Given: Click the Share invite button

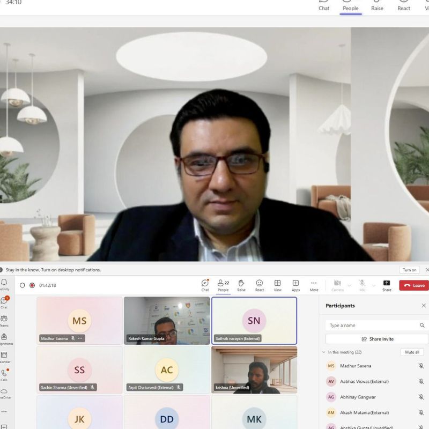Looking at the screenshot, I should pyautogui.click(x=377, y=339).
